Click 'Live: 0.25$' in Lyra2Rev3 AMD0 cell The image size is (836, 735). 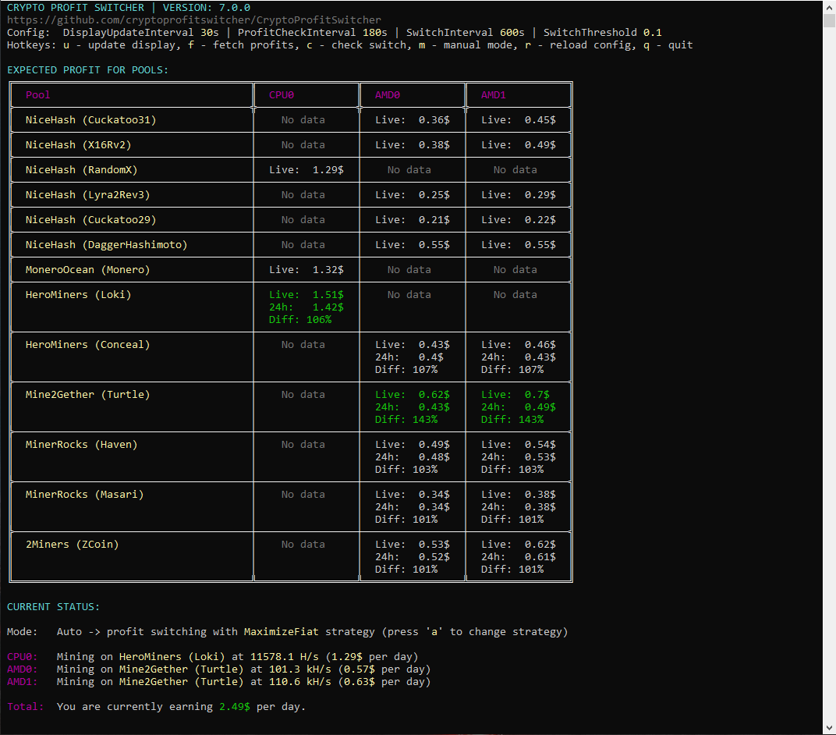pos(413,195)
